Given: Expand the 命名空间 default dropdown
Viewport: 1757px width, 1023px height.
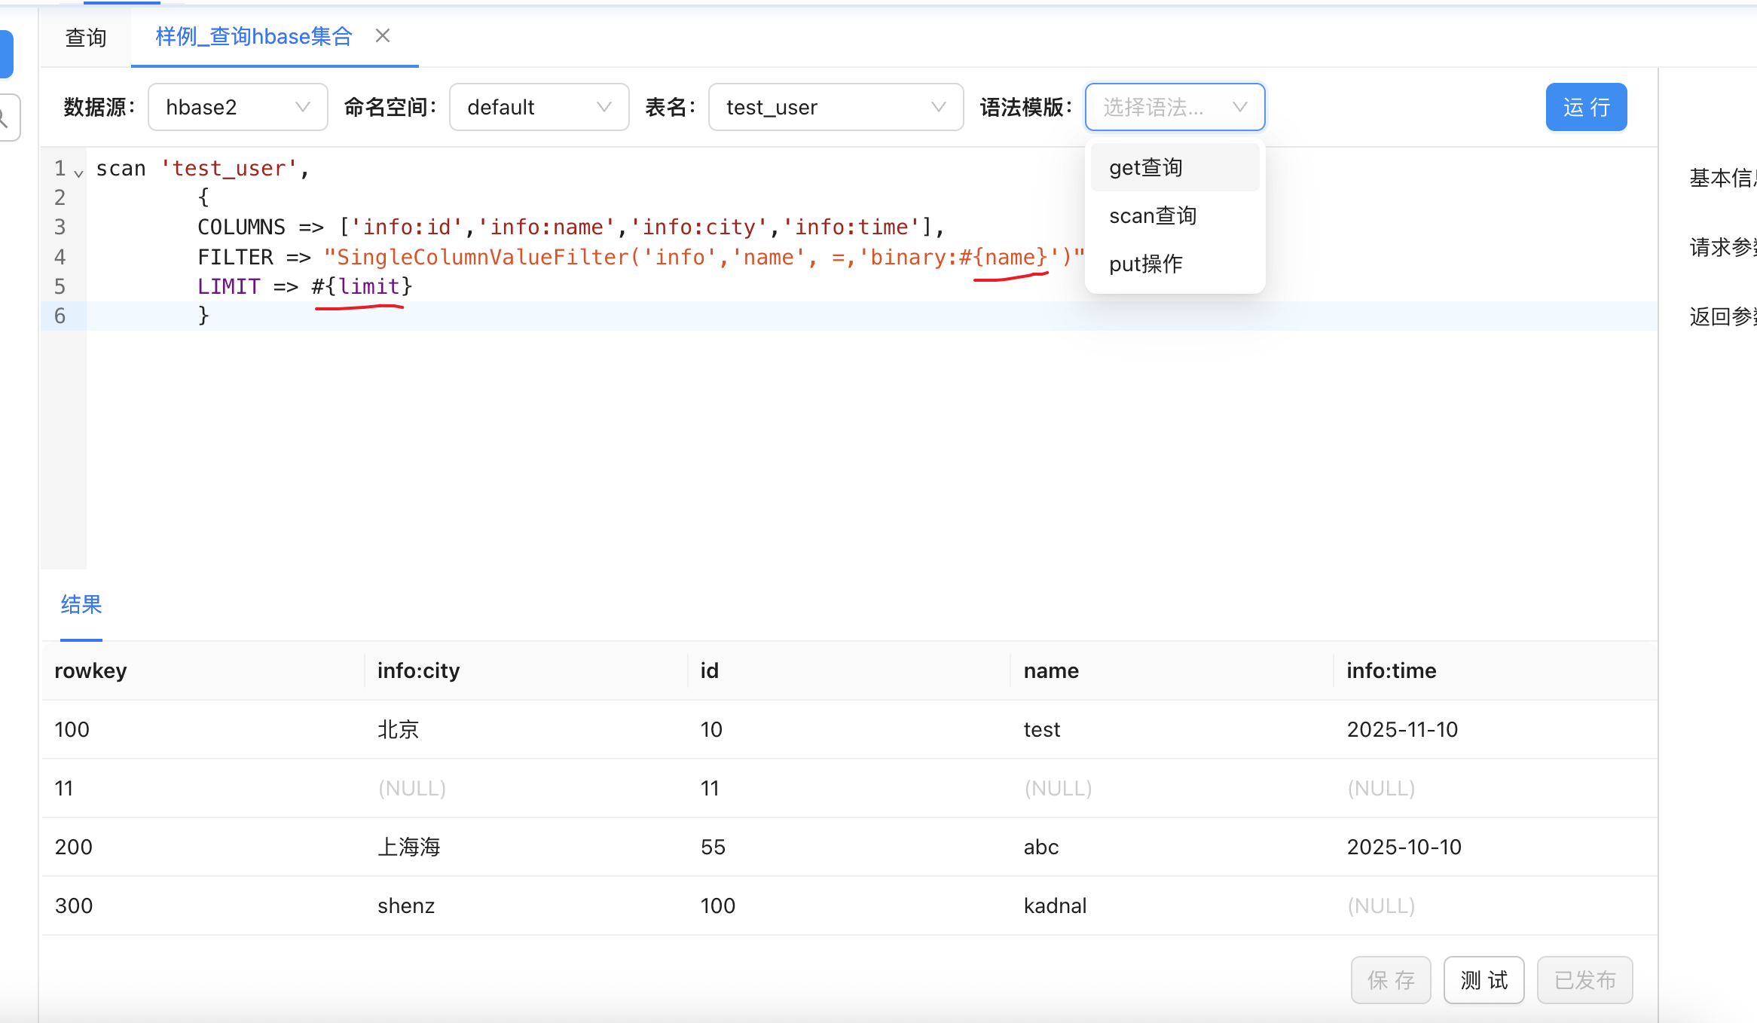Looking at the screenshot, I should [x=539, y=107].
